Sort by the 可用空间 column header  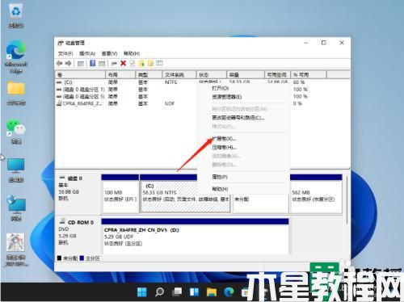(x=277, y=74)
